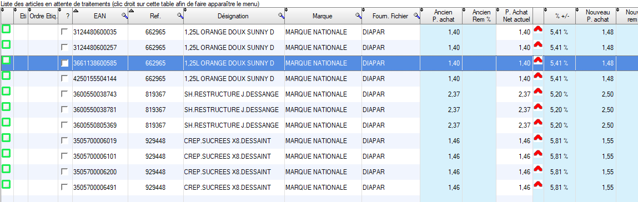Viewport: 638px width, 202px height.
Task: Click the search magnifier in Ref. column header
Action: (180, 16)
